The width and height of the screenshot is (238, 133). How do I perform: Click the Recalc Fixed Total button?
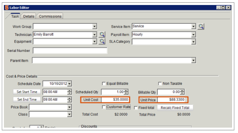(x=175, y=108)
